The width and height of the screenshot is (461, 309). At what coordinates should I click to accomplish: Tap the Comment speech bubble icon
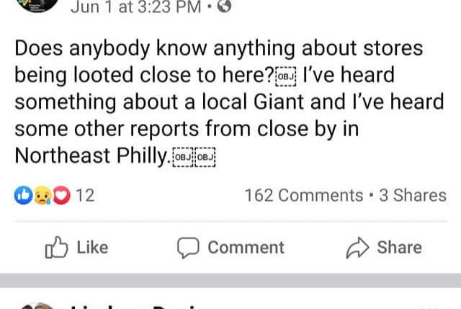[189, 248]
